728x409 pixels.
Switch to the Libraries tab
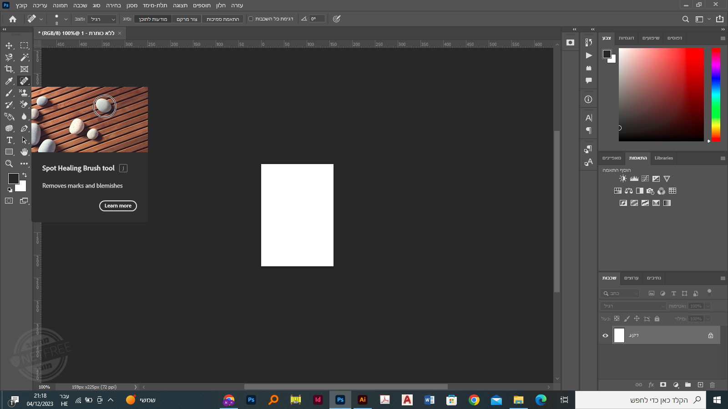point(663,158)
